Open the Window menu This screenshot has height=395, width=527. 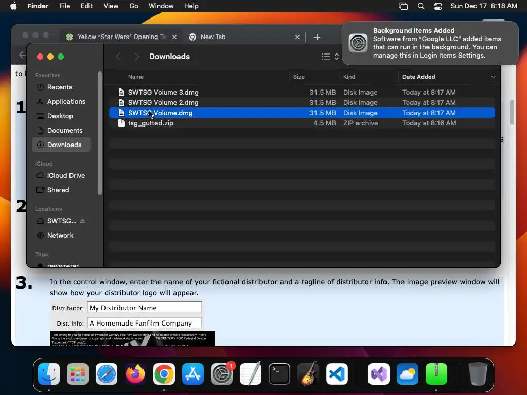click(161, 6)
